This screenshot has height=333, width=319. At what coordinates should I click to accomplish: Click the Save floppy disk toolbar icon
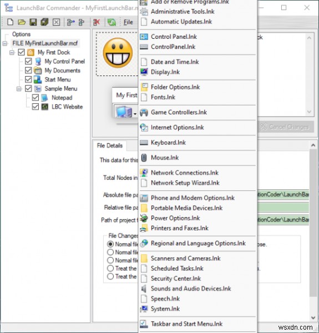point(33,22)
